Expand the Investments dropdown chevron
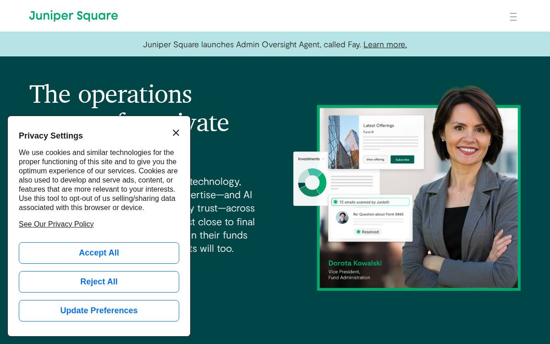The height and width of the screenshot is (344, 550). click(x=323, y=159)
